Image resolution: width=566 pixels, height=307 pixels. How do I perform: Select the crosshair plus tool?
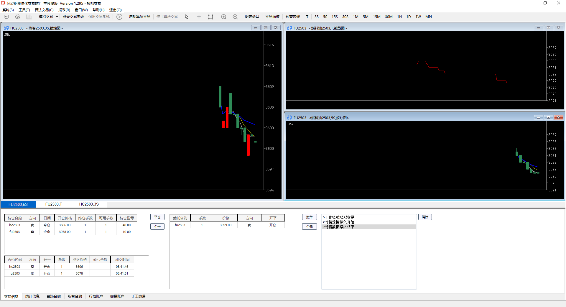click(x=199, y=17)
